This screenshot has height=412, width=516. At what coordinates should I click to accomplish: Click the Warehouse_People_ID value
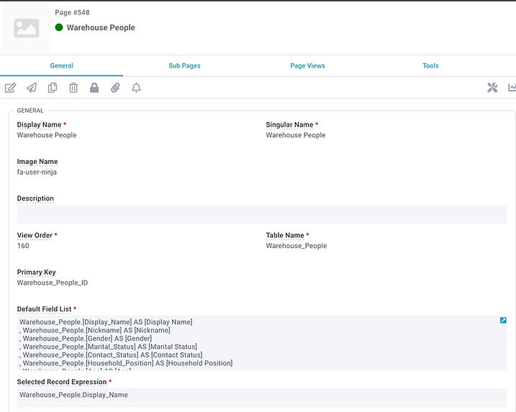pos(53,283)
